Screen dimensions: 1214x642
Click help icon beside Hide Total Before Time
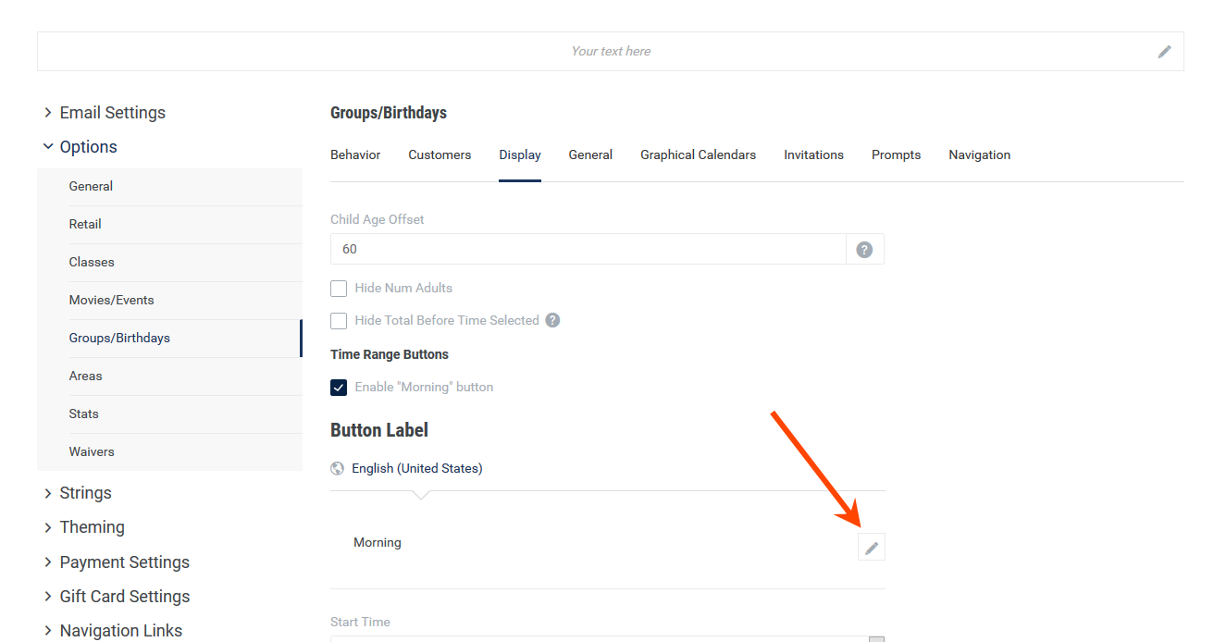click(x=552, y=321)
